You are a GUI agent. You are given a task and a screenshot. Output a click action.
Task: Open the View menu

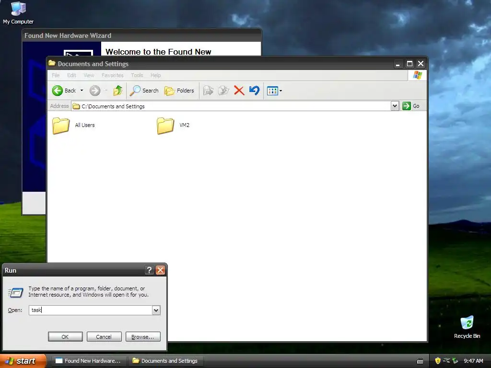click(x=89, y=75)
